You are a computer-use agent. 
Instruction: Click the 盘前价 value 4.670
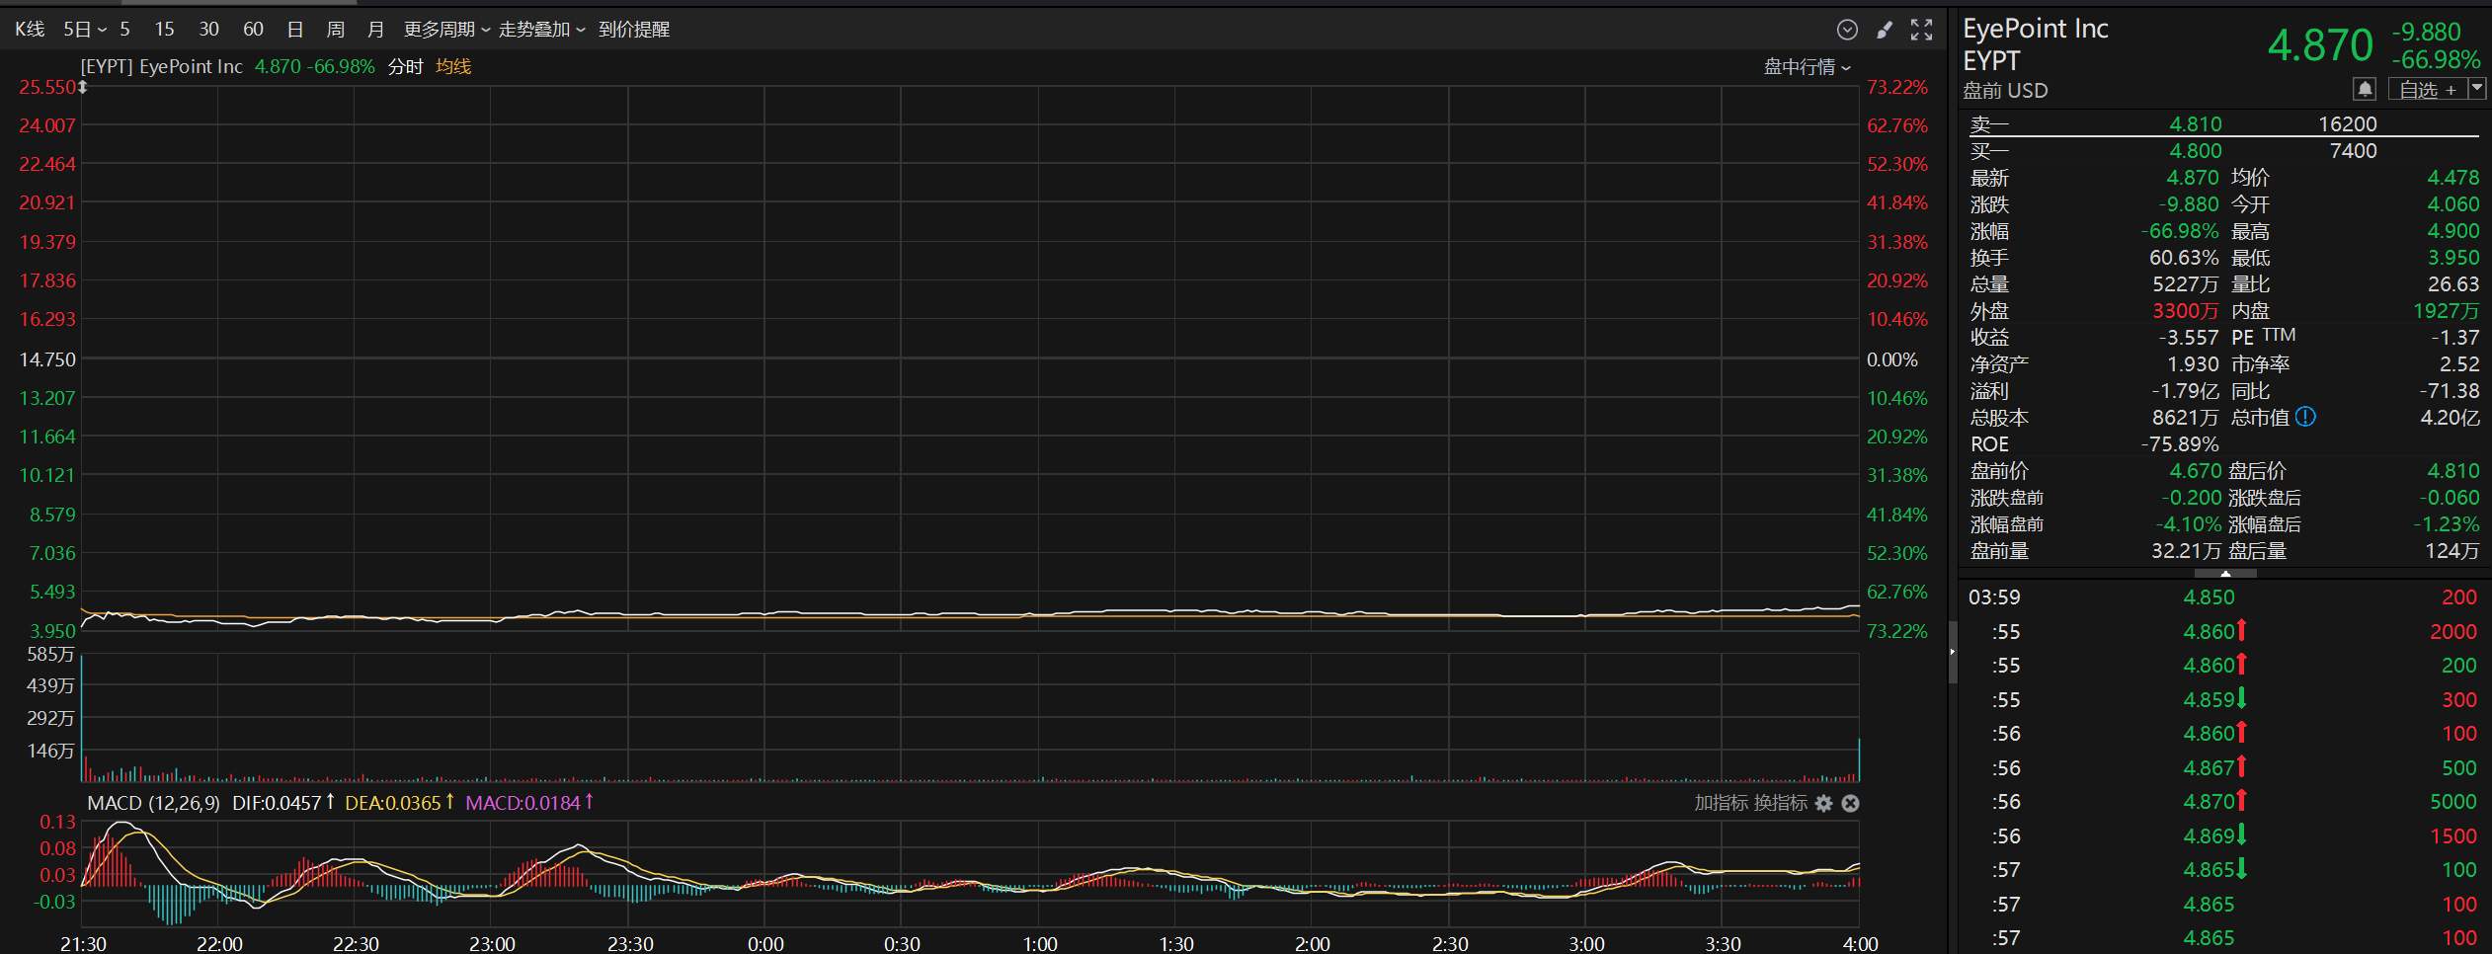point(2195,471)
